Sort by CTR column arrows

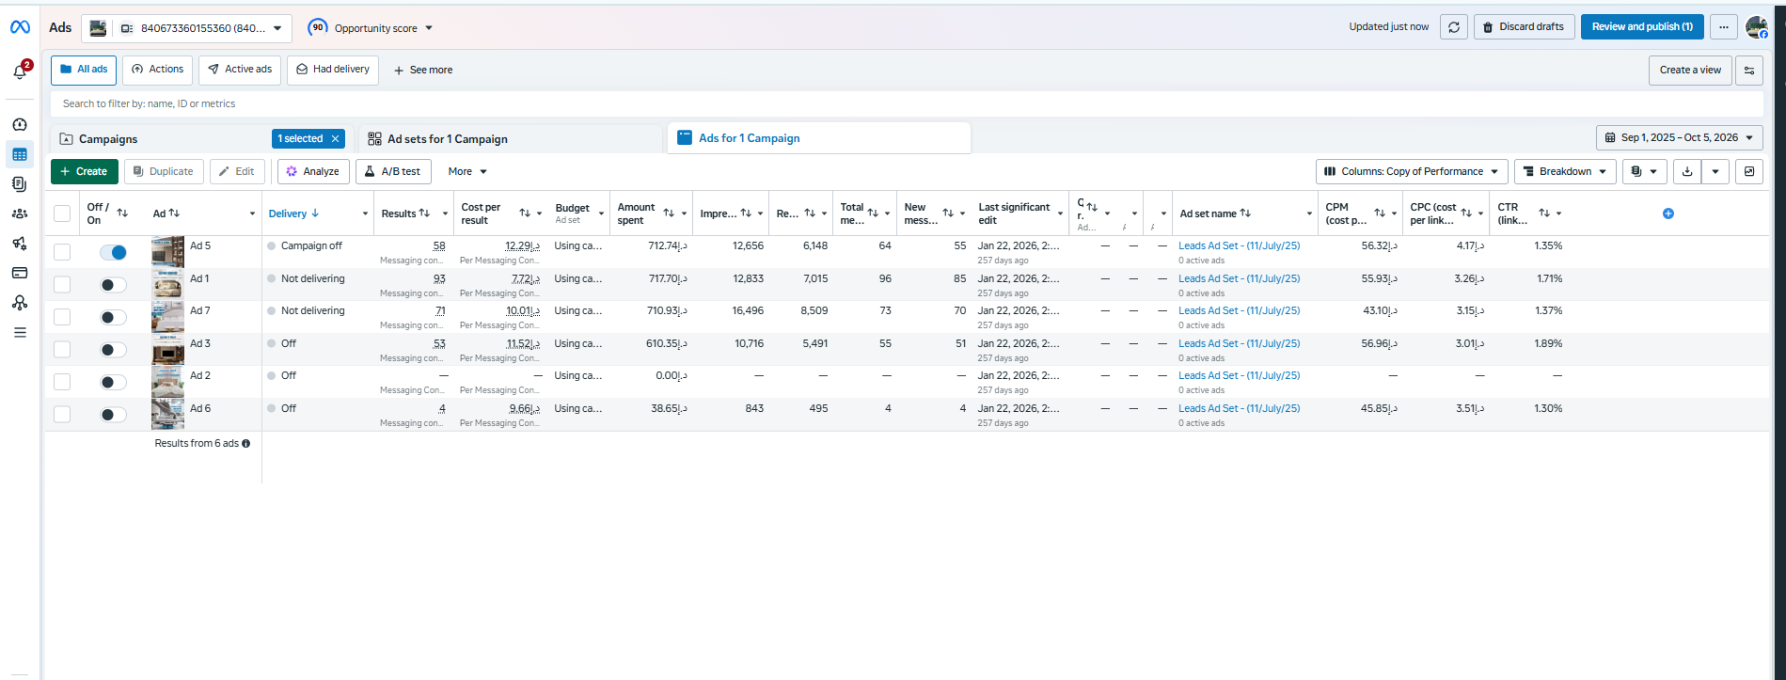pos(1544,213)
